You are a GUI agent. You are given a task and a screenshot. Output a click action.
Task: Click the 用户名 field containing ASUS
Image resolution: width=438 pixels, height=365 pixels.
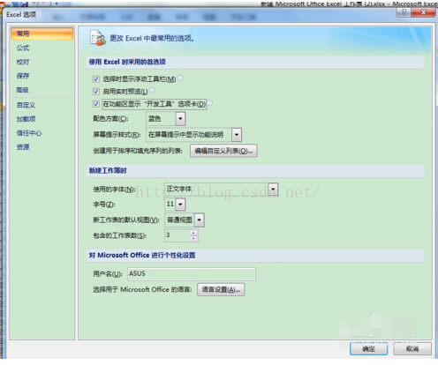point(192,274)
